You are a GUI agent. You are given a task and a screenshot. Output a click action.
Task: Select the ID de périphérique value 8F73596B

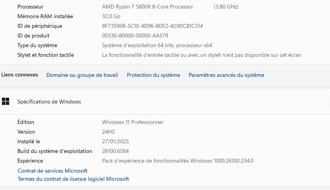click(152, 26)
